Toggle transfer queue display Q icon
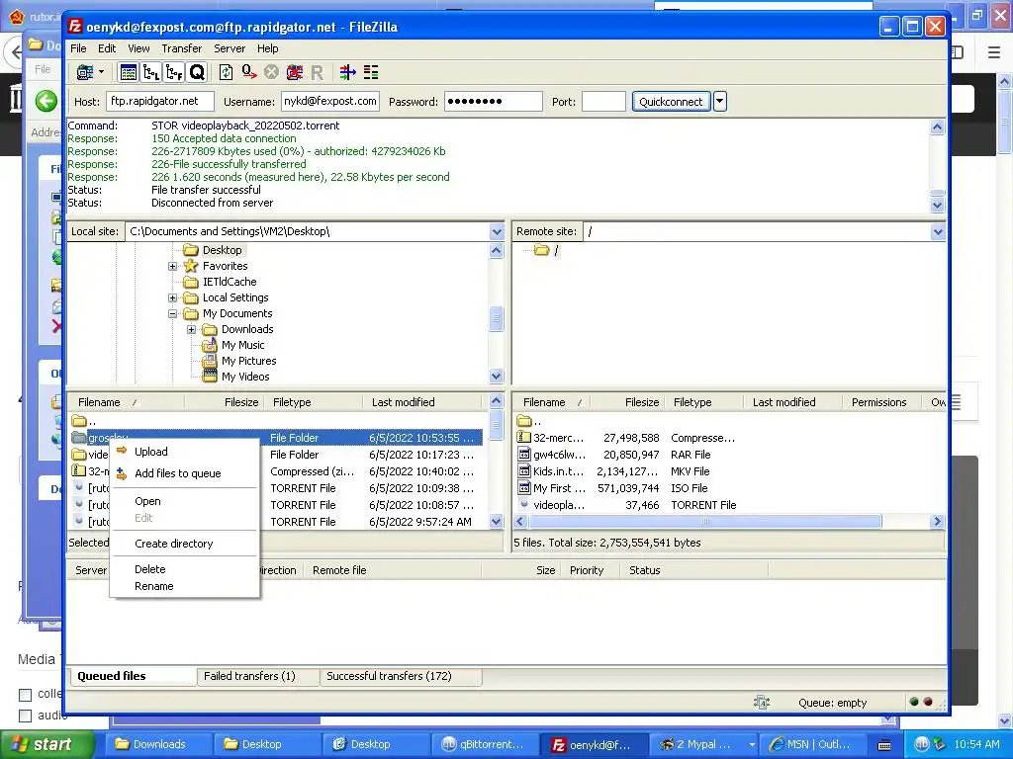This screenshot has width=1013, height=759. tap(197, 72)
